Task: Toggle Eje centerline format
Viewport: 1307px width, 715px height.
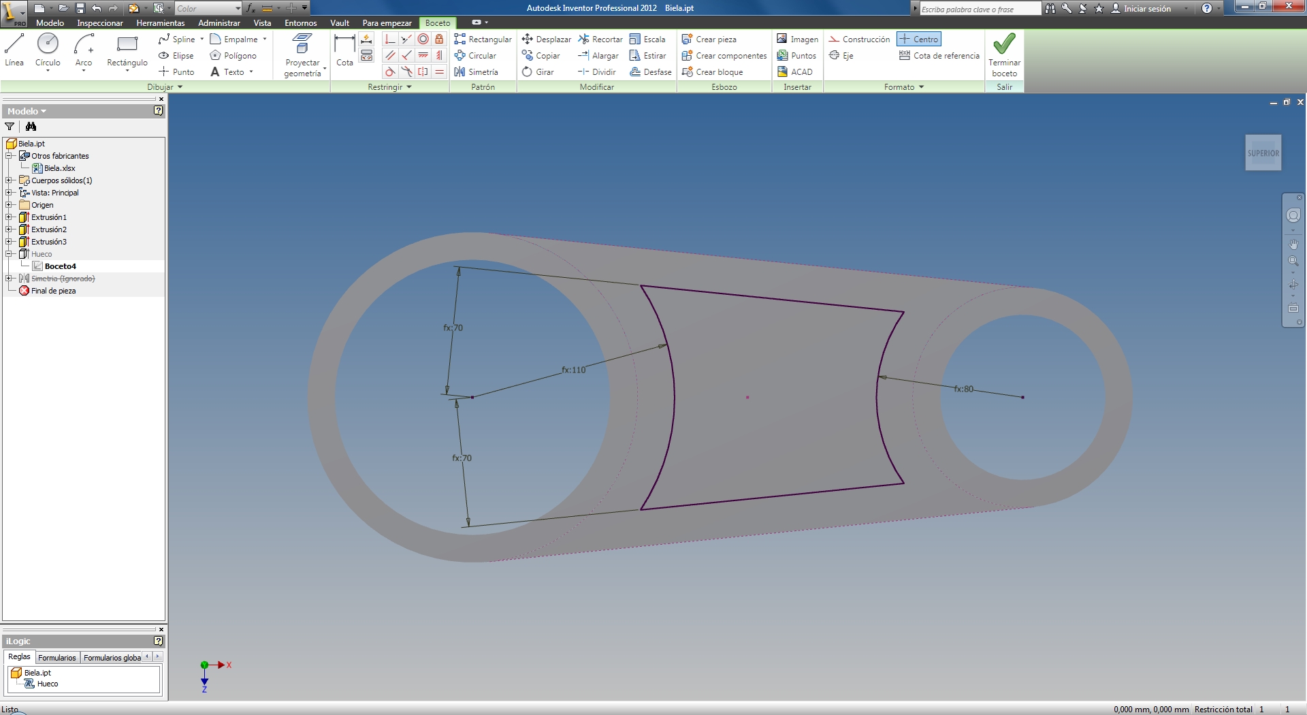Action: coord(841,56)
